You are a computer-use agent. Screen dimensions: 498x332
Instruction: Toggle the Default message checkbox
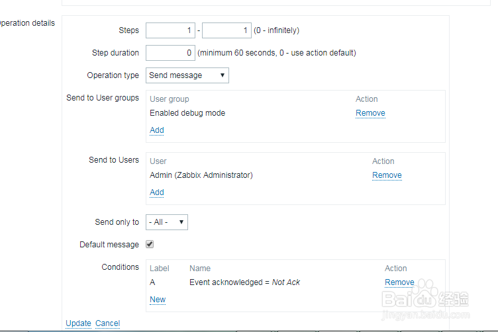(150, 244)
